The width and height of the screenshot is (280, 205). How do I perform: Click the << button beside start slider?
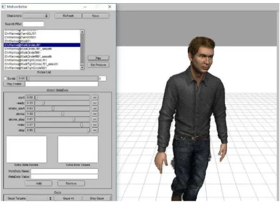[x=95, y=98]
